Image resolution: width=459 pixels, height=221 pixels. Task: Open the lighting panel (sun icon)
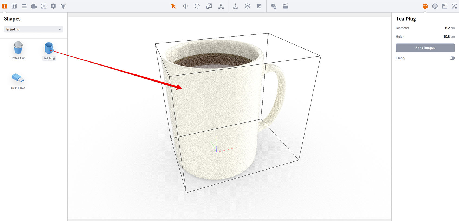coord(63,6)
